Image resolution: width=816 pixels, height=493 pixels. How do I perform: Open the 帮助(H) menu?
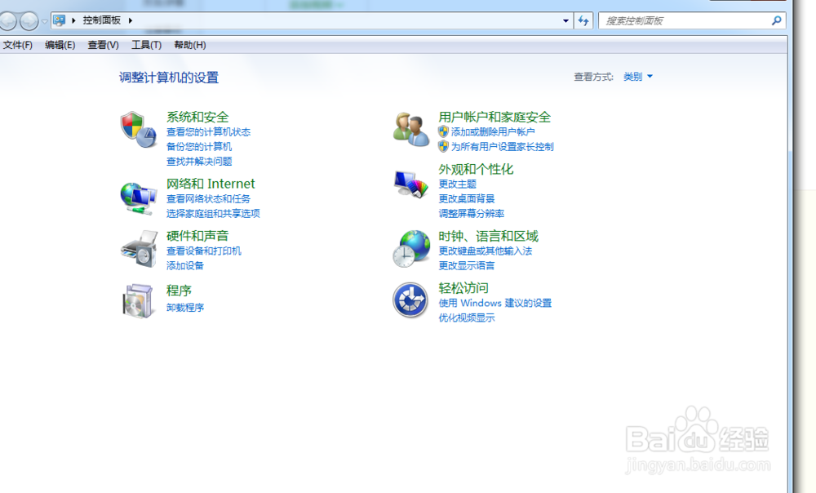190,45
